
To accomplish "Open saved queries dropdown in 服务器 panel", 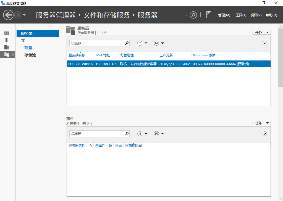I will (159, 43).
